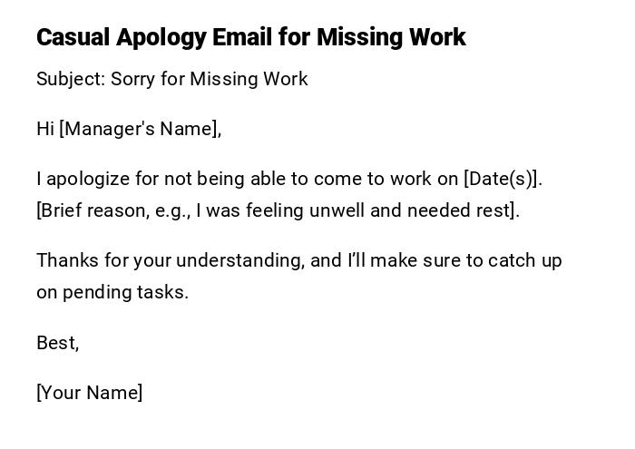Select the [Your Name] placeholder
Viewport: 635px width, 449px height.
pyautogui.click(x=89, y=393)
